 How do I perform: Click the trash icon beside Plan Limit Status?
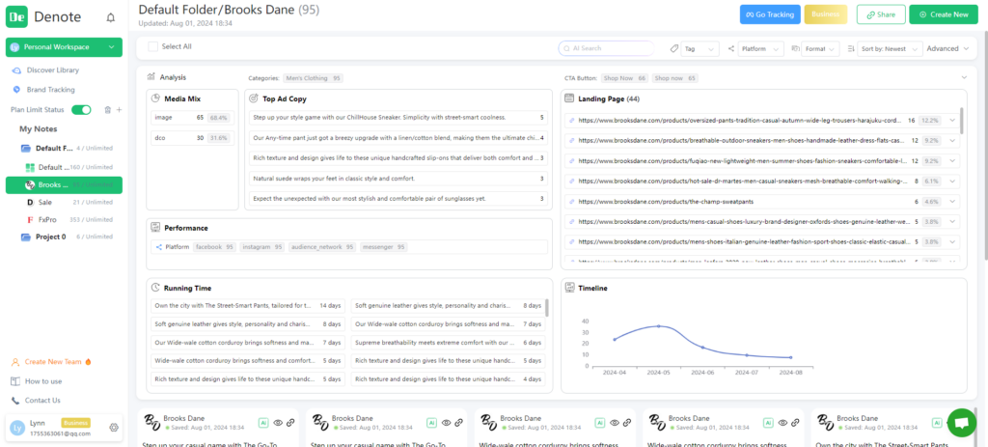[108, 110]
